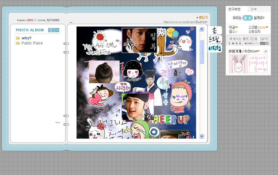Click the photo scrollbar down arrow

201,136
